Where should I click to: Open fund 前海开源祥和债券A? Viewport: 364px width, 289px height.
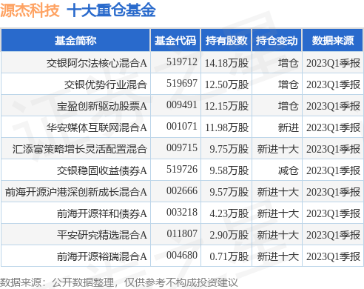pos(102,213)
